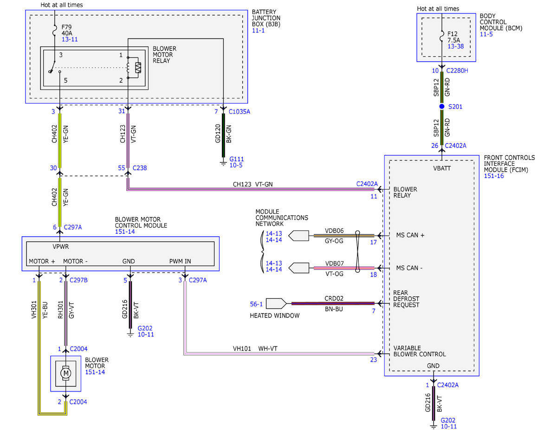Screen dimensions: 557x430
Task: Click the "MOTOR +" pin label
Action: (42, 262)
